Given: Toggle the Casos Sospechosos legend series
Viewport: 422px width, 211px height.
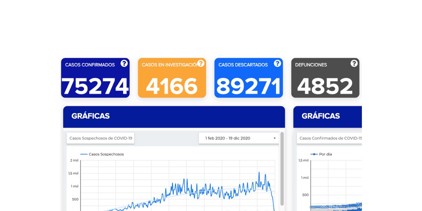Looking at the screenshot, I should point(102,154).
